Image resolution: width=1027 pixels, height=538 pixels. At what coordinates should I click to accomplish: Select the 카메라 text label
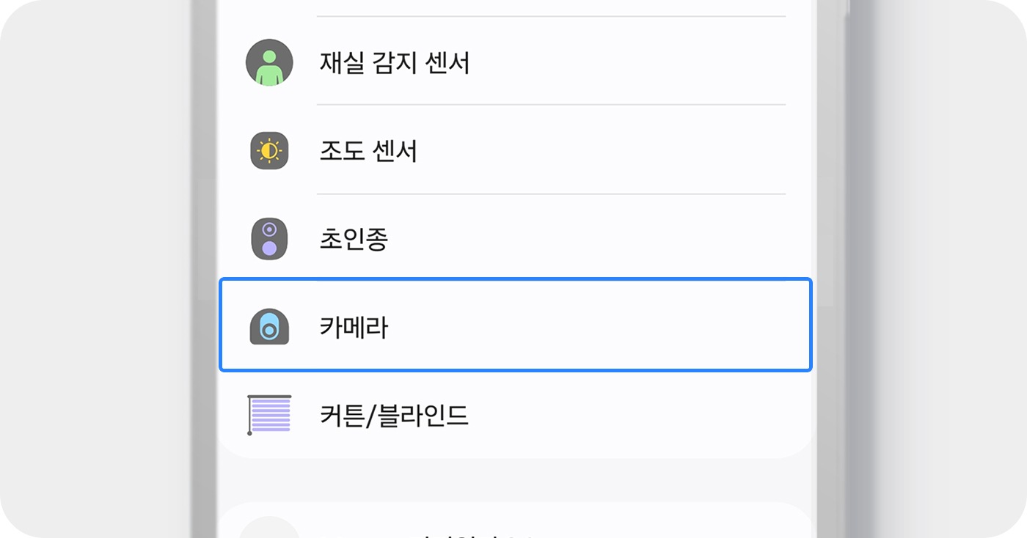354,327
